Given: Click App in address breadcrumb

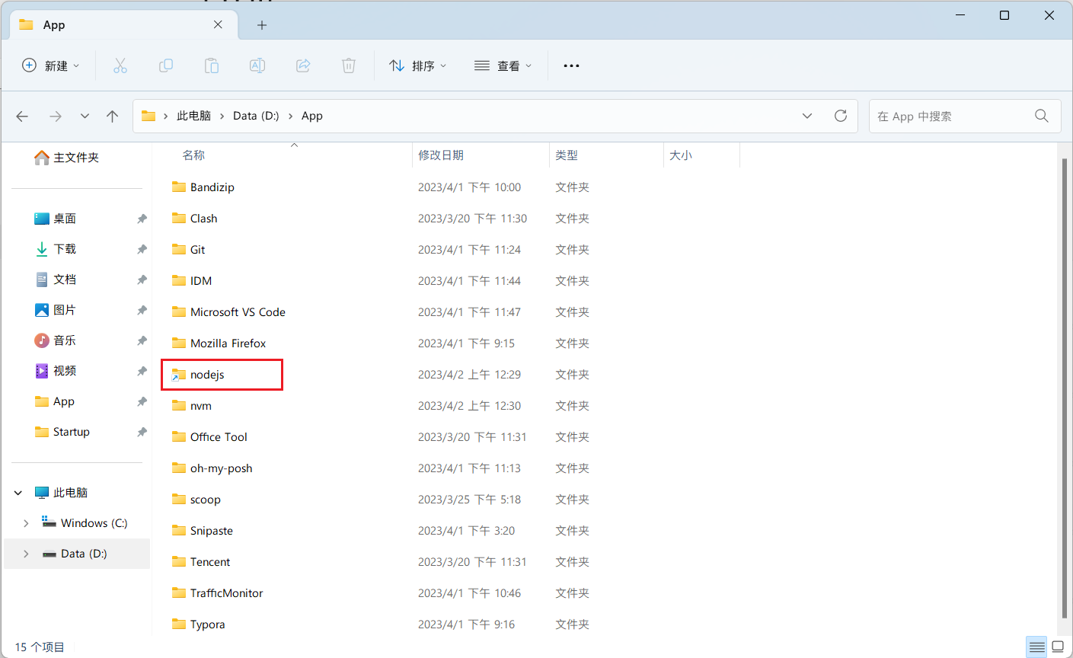Looking at the screenshot, I should tap(312, 116).
